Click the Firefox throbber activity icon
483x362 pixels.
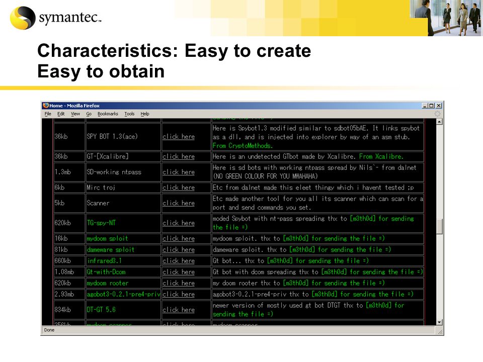point(437,114)
